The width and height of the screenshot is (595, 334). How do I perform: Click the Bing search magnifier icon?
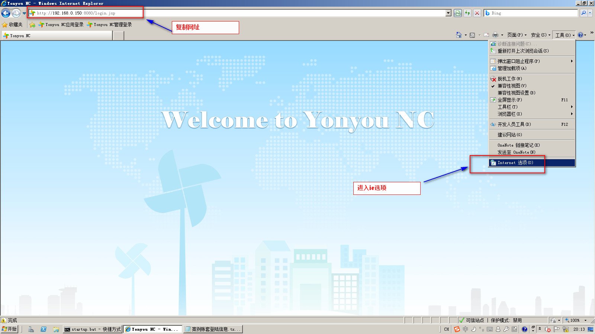coord(583,13)
